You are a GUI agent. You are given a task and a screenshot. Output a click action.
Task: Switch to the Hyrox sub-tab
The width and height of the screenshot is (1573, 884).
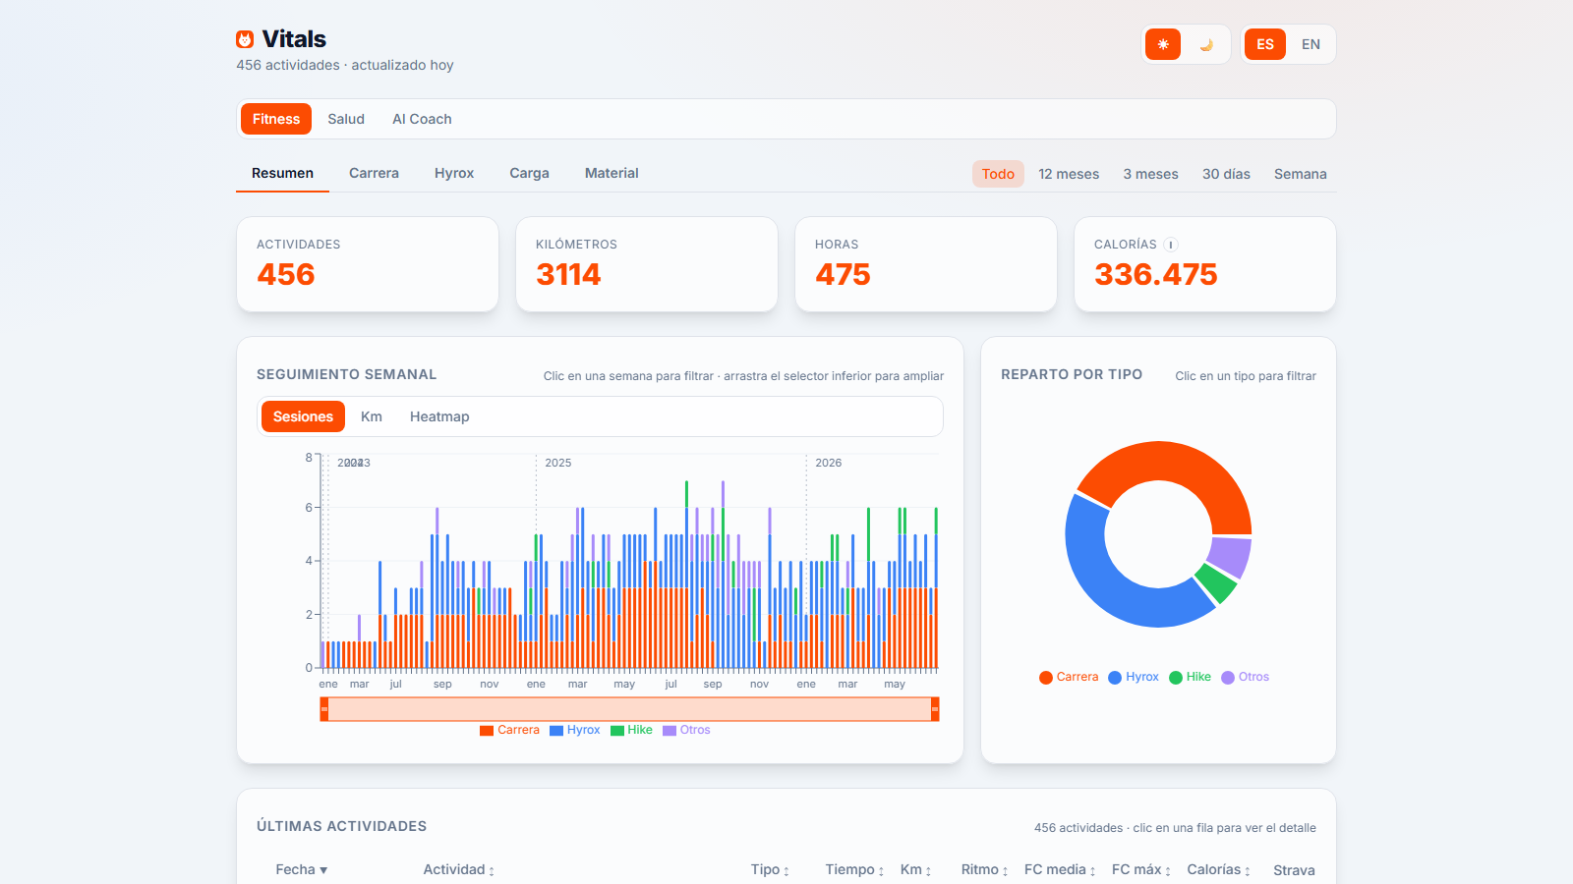click(x=454, y=173)
